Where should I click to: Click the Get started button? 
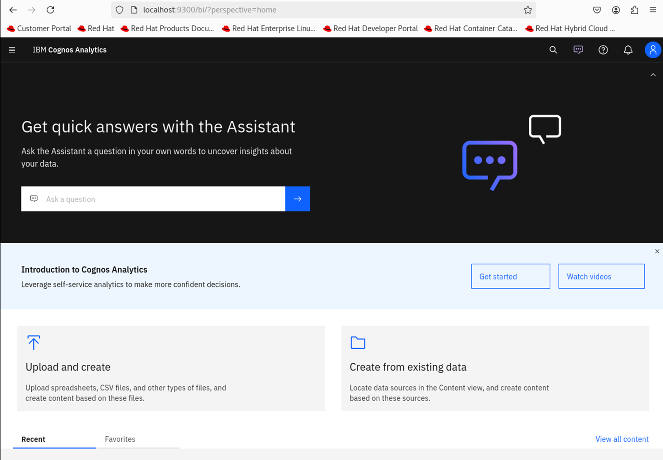pos(510,276)
